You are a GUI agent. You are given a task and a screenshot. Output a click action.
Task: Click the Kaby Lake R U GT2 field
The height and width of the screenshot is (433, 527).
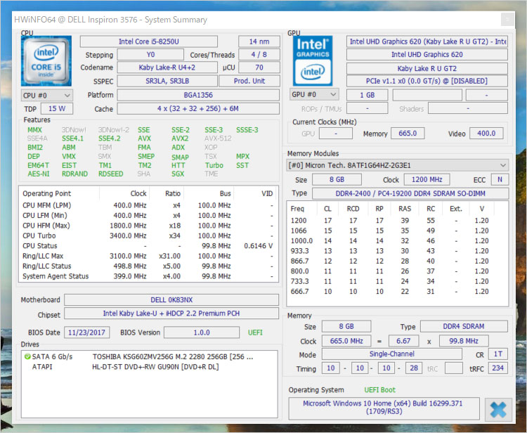(427, 69)
